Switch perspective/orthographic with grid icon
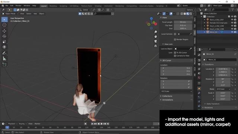This screenshot has width=238, height=134. pos(155,46)
